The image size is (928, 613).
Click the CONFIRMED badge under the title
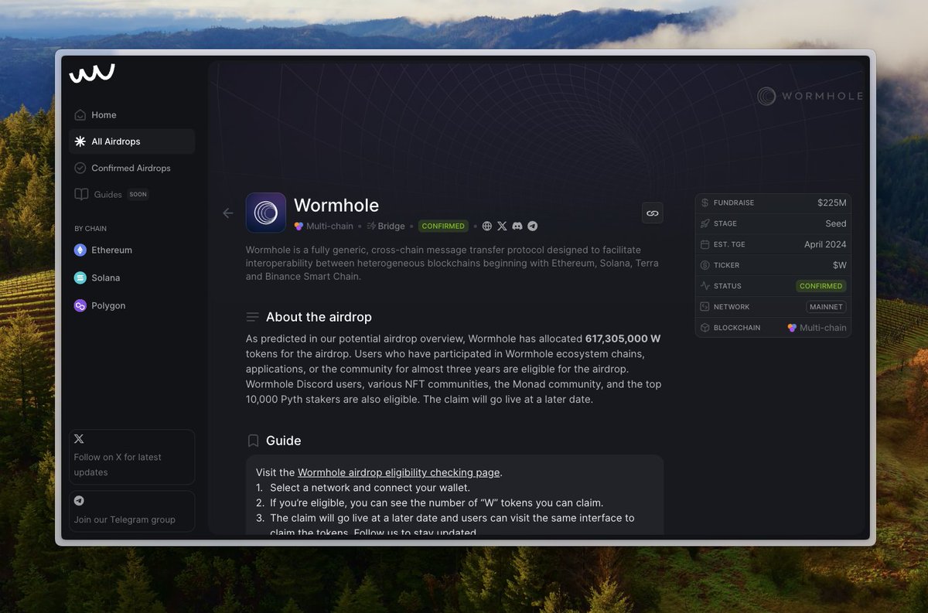point(443,226)
